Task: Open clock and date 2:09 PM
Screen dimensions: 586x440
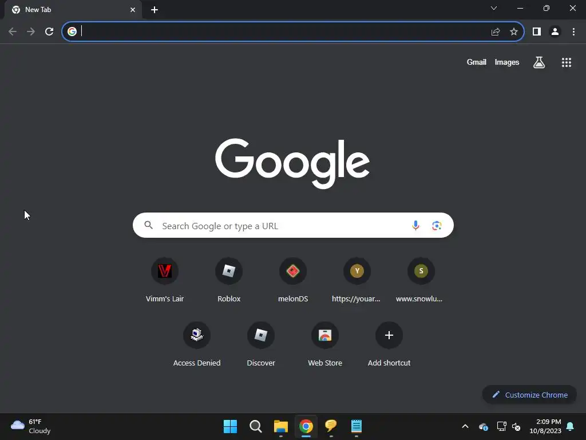Action: point(545,426)
